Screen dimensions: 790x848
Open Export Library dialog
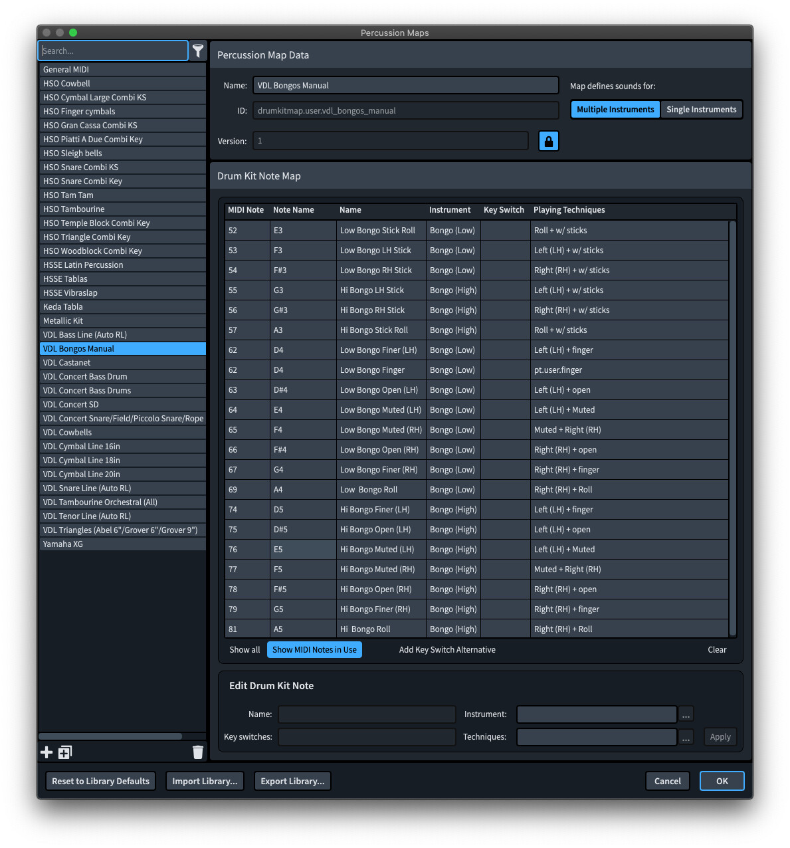coord(292,781)
